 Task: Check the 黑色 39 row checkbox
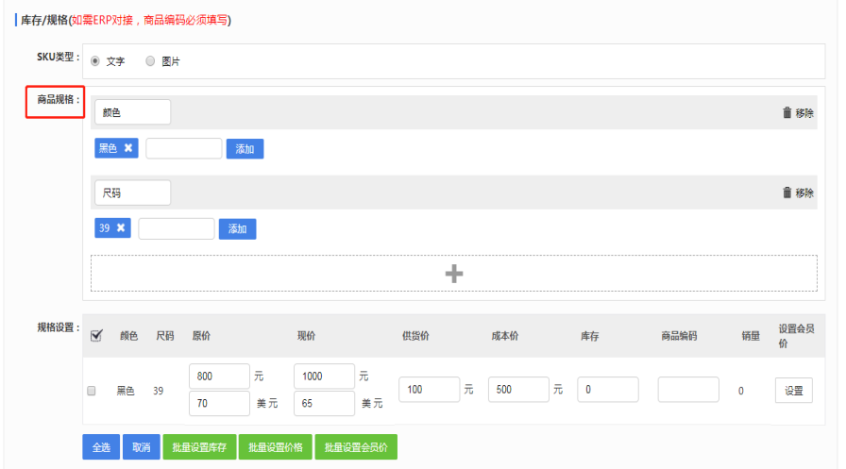tap(92, 390)
